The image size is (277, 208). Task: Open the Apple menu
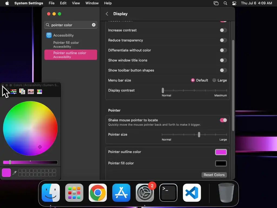[x=7, y=3]
